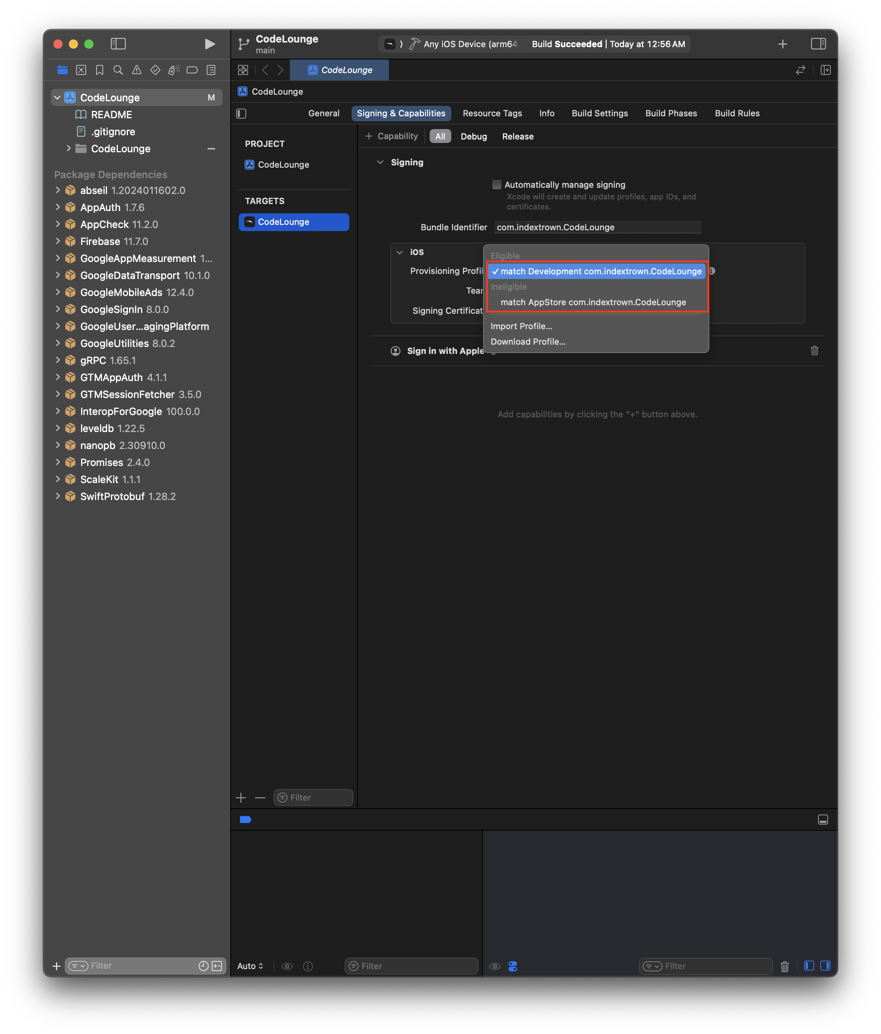Delete Sign in with Apple capability

tap(814, 350)
